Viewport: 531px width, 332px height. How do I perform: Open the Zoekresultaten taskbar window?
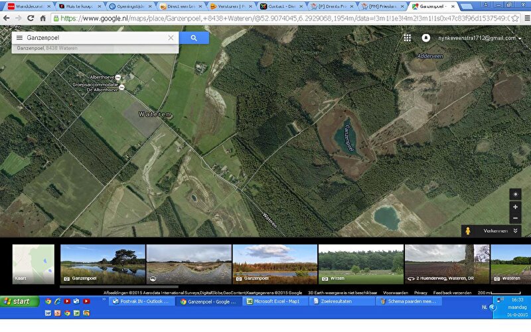[x=341, y=301]
